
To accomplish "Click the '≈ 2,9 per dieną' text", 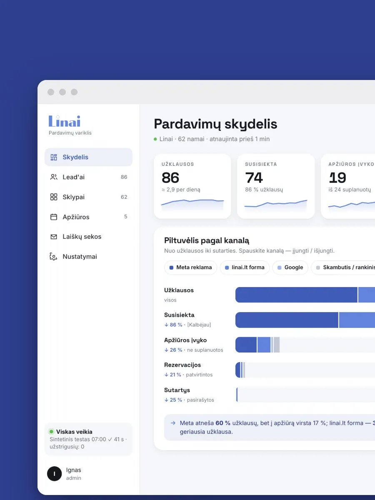I will tap(181, 190).
